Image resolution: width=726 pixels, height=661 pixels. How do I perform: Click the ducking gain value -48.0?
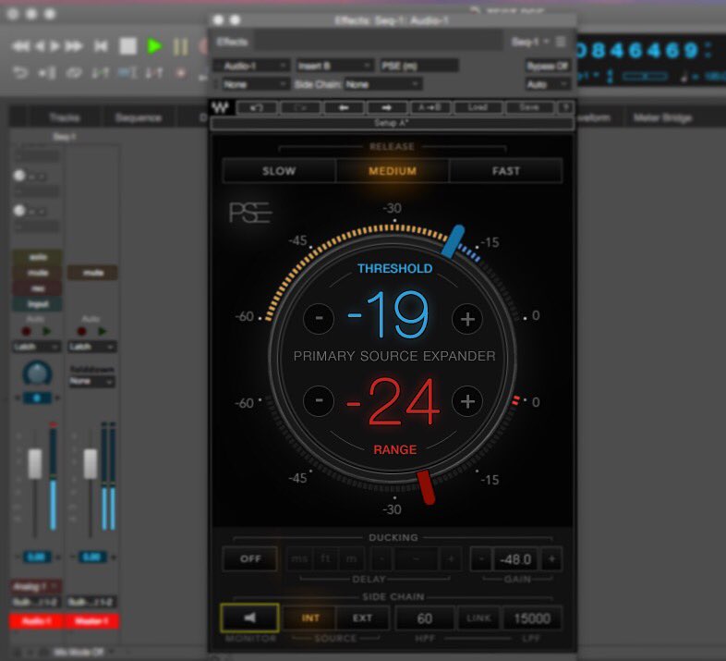tap(515, 559)
